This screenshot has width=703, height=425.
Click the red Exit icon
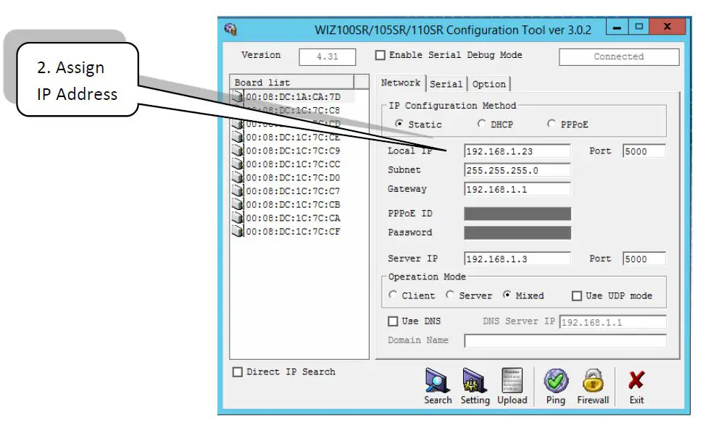pos(636,381)
